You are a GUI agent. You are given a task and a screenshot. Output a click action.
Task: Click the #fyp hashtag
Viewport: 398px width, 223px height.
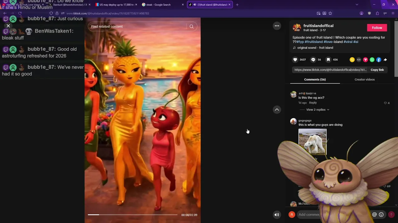tap(300, 42)
